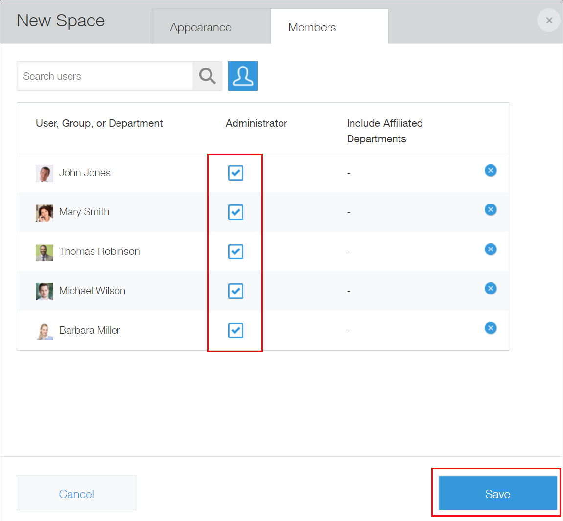Toggle Administrator checkbox for Barbara Miller
Viewport: 563px width, 521px height.
point(235,330)
